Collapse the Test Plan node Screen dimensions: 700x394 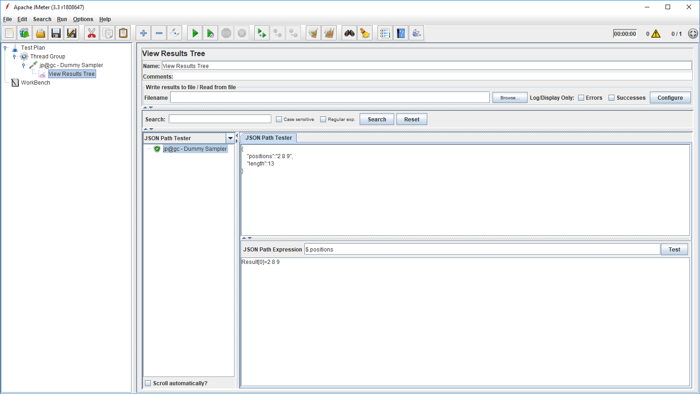(5, 47)
